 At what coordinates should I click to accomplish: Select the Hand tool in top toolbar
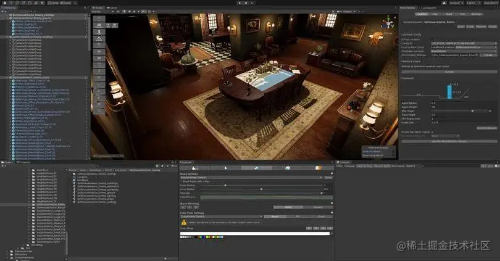(4, 2)
